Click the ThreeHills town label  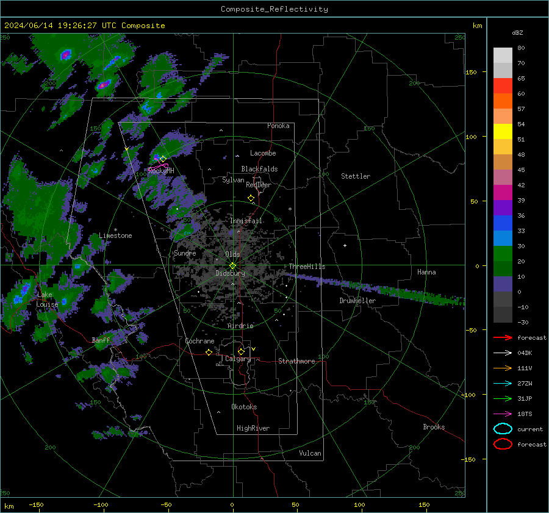click(307, 267)
